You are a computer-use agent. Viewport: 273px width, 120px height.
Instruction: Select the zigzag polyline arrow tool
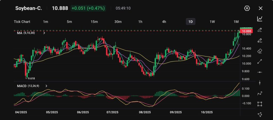tap(260, 93)
